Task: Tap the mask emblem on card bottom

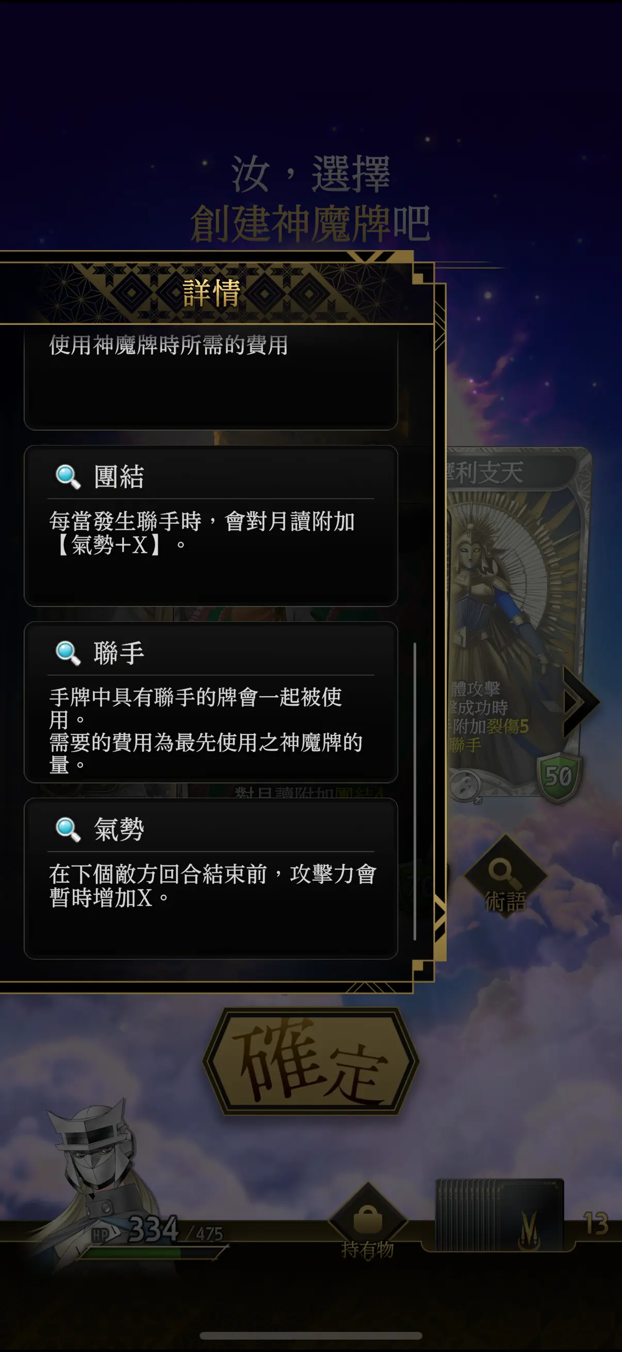Action: coord(465,786)
